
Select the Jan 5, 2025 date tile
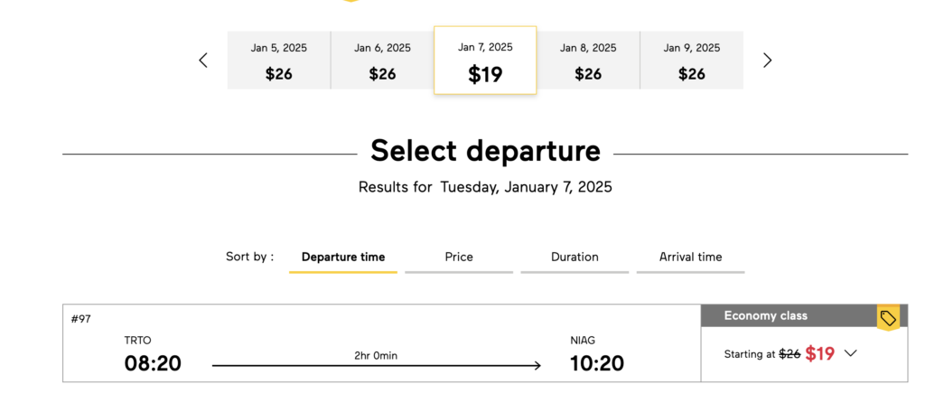pos(279,61)
